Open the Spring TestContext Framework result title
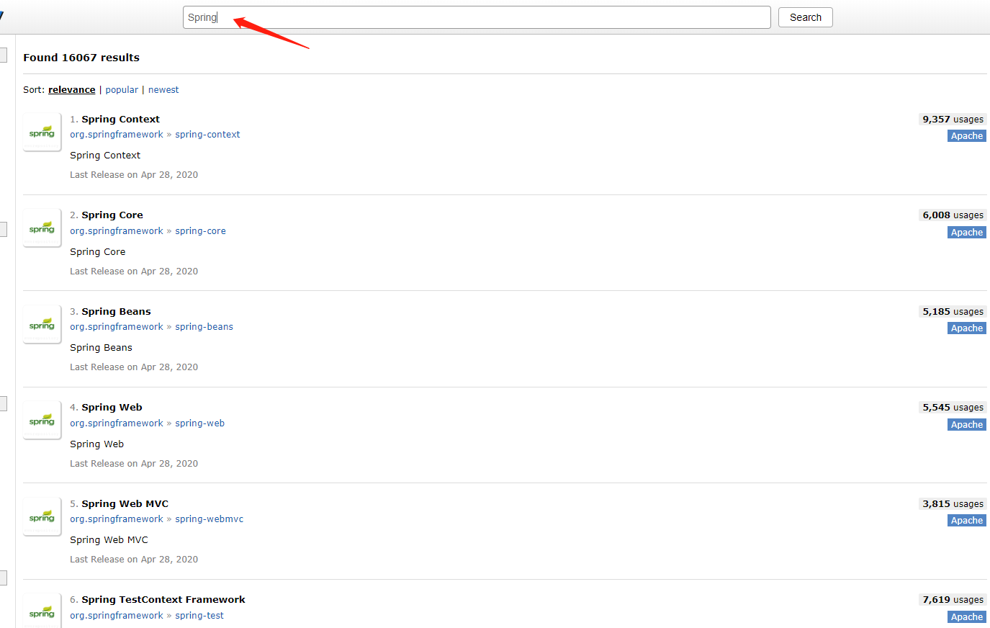This screenshot has width=990, height=628. coord(163,600)
